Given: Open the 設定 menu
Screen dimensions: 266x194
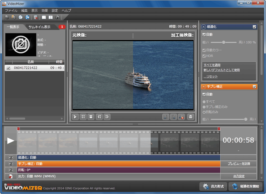Looking at the screenshot, I should [x=55, y=11].
